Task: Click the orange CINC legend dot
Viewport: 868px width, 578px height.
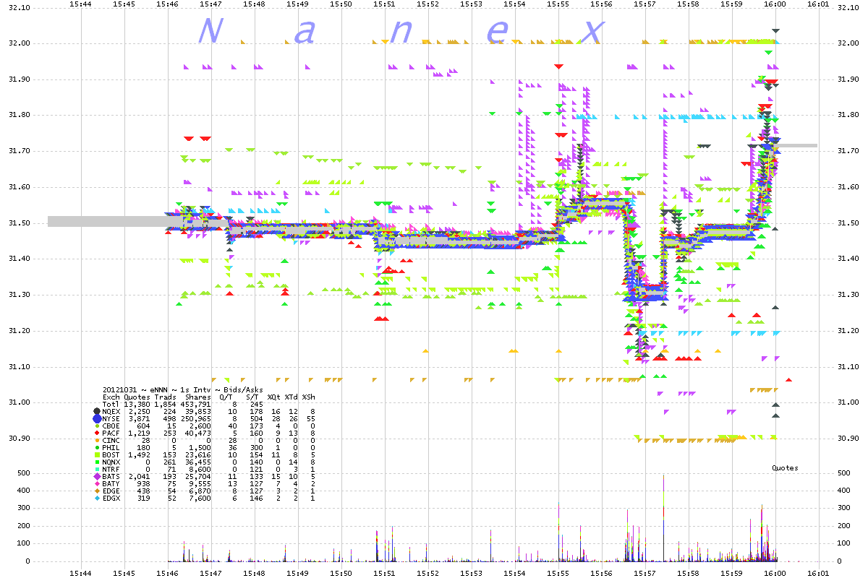Action: click(x=97, y=440)
